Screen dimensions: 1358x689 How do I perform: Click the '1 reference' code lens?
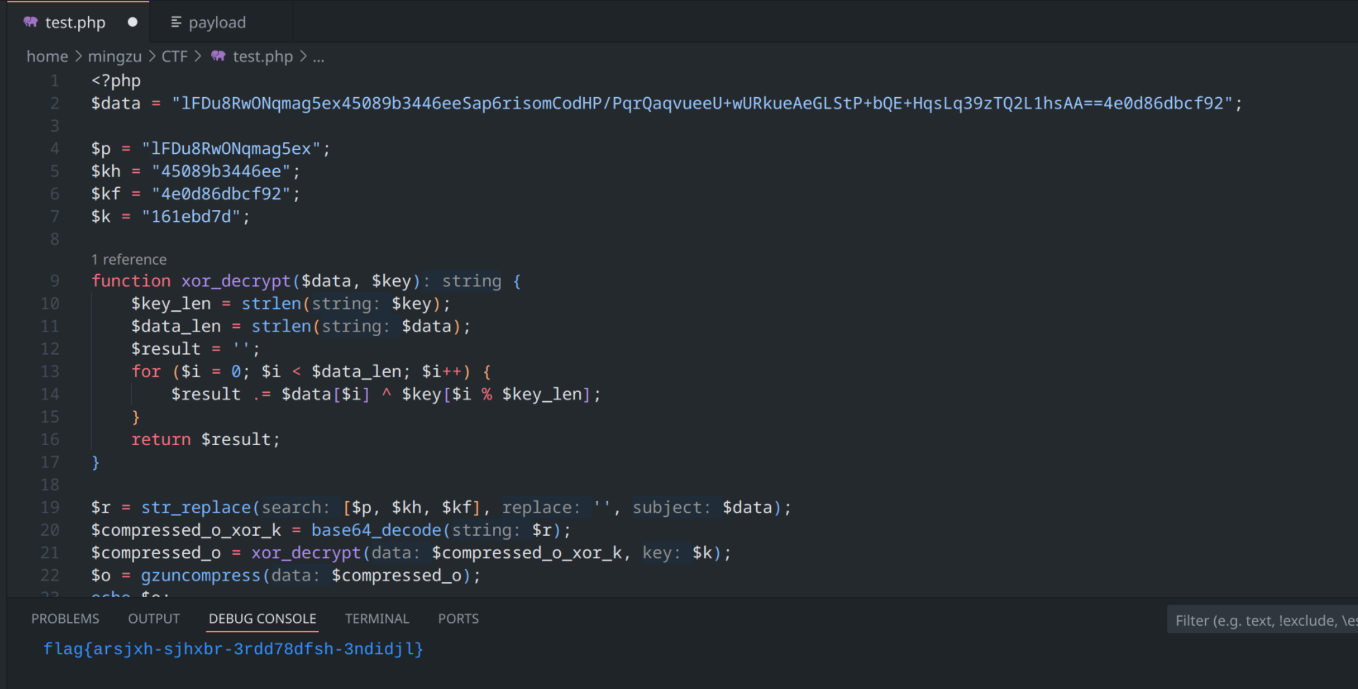(x=129, y=259)
